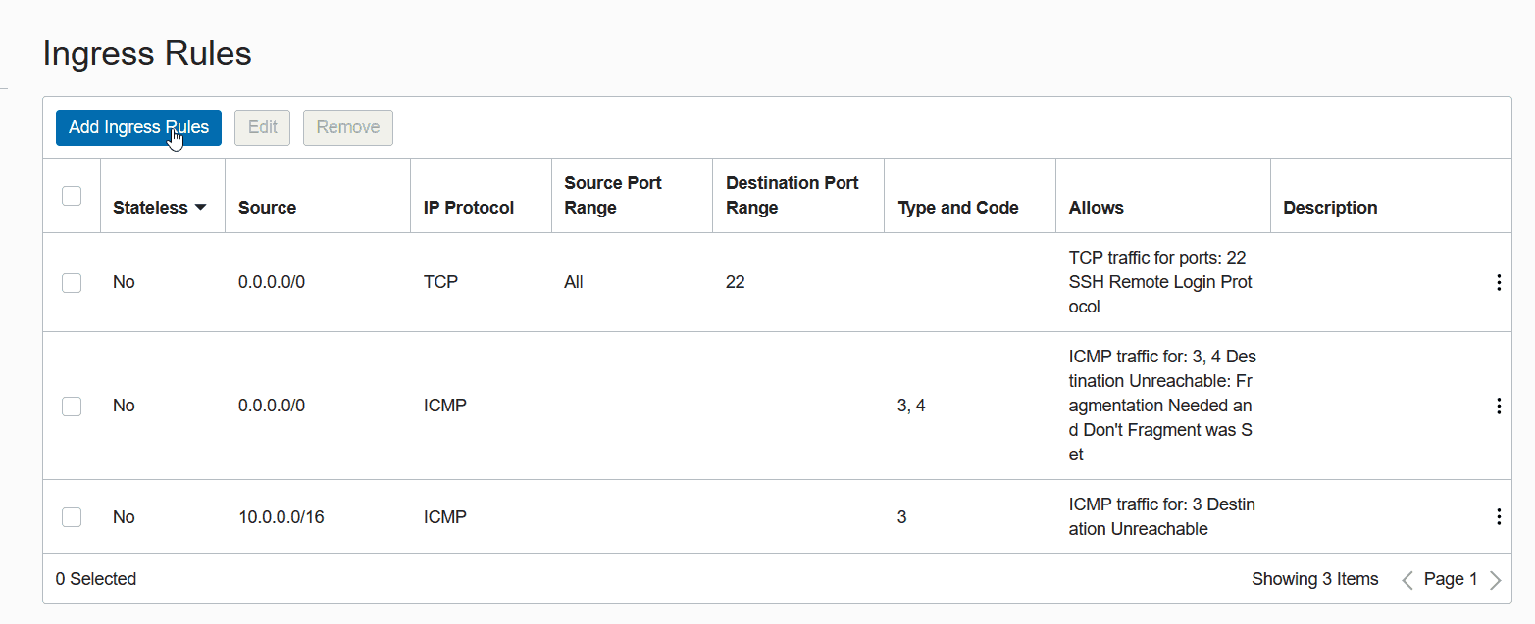Click the 10.0.0.0/16 source cell
Viewport: 1535px width, 624px height.
click(x=281, y=516)
